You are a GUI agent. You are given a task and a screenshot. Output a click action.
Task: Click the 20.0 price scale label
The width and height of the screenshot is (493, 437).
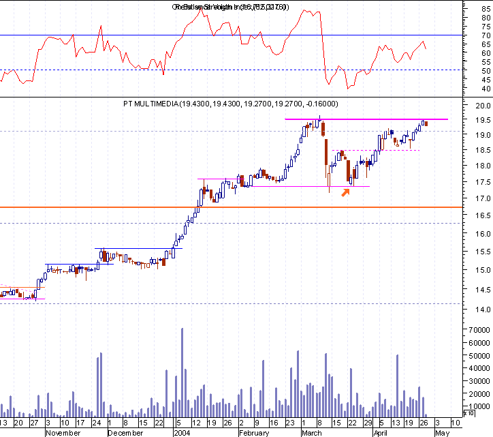tap(483, 106)
